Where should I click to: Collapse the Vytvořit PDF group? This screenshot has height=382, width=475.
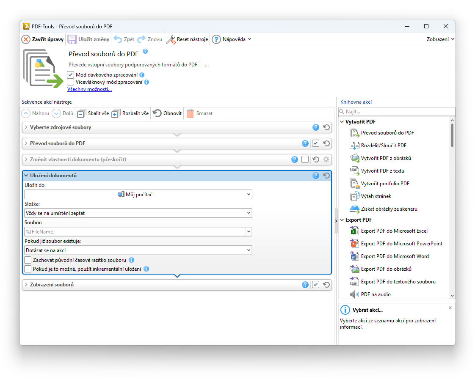pos(342,122)
